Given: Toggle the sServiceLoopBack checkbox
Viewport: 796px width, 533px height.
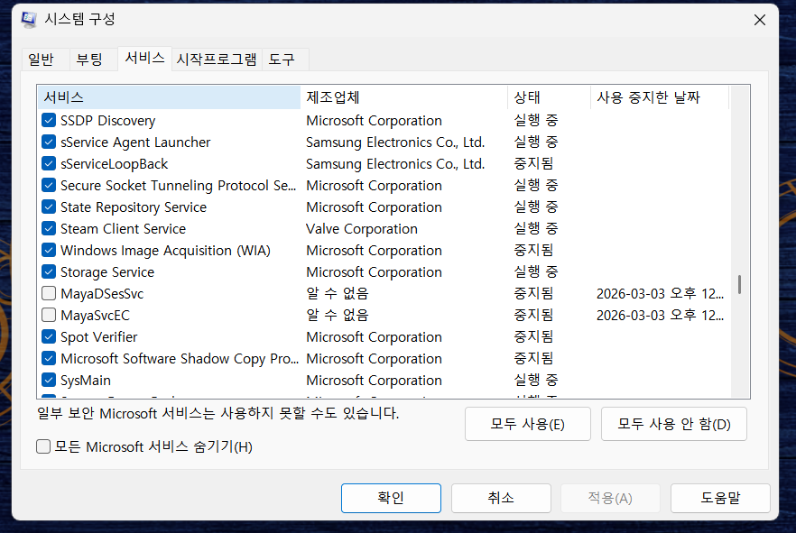Looking at the screenshot, I should [49, 163].
